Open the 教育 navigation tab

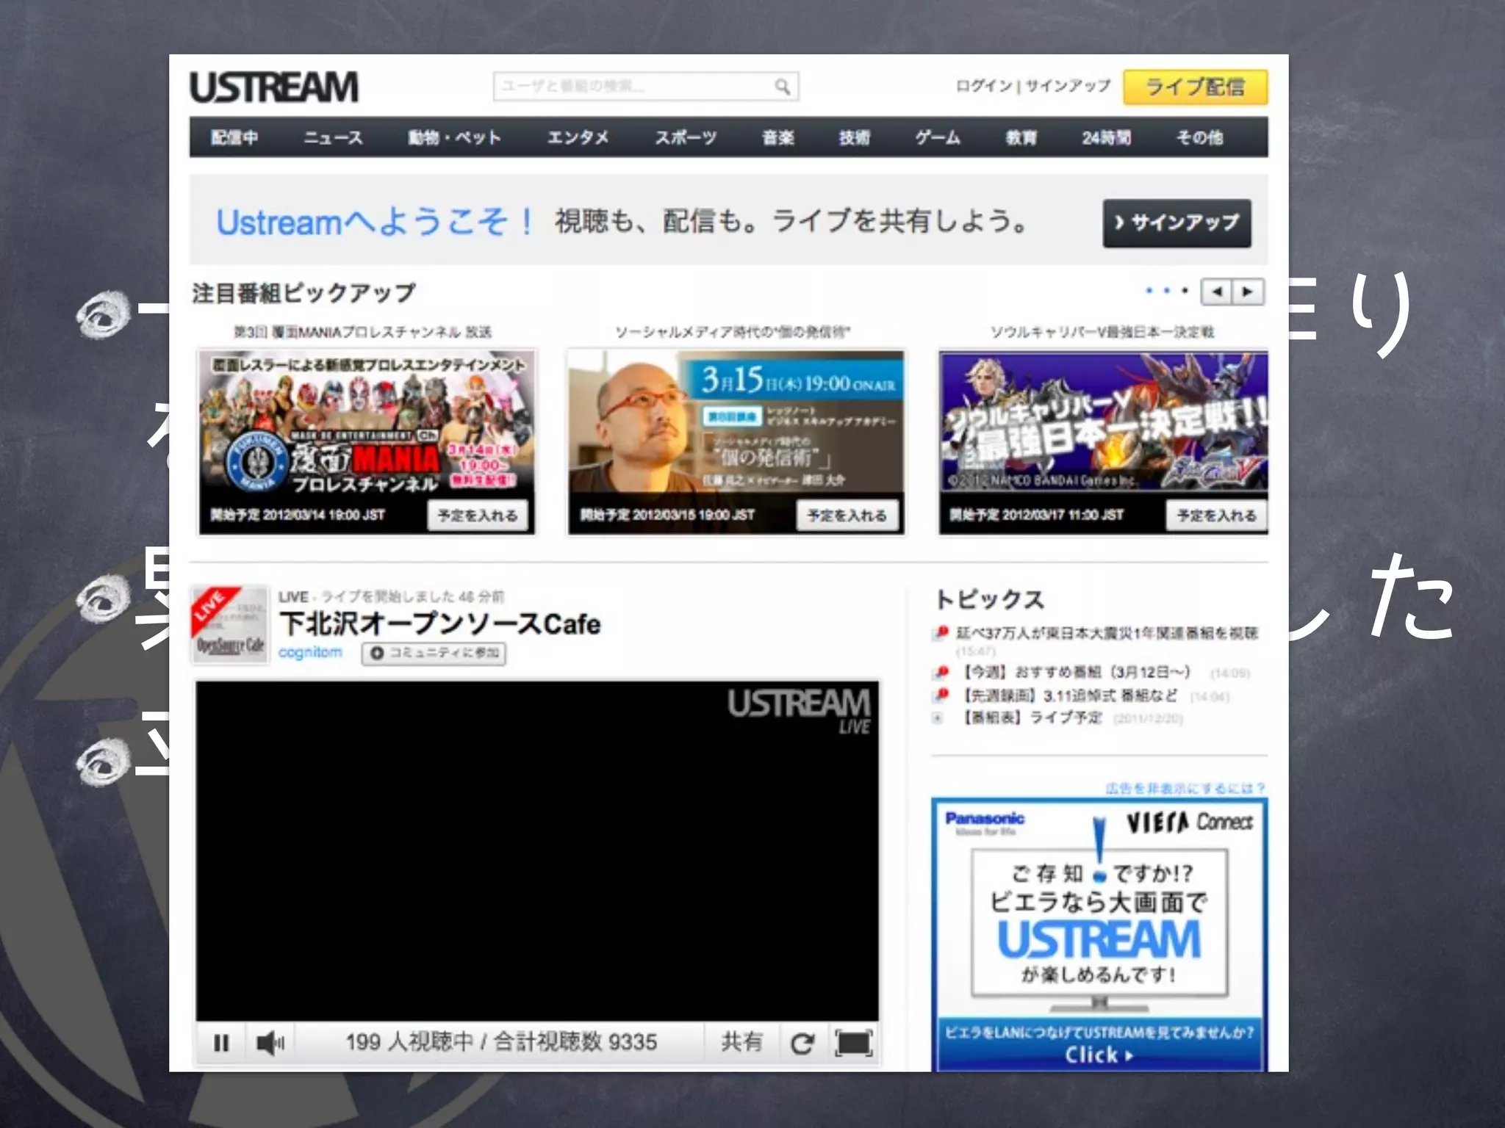[x=1021, y=137]
